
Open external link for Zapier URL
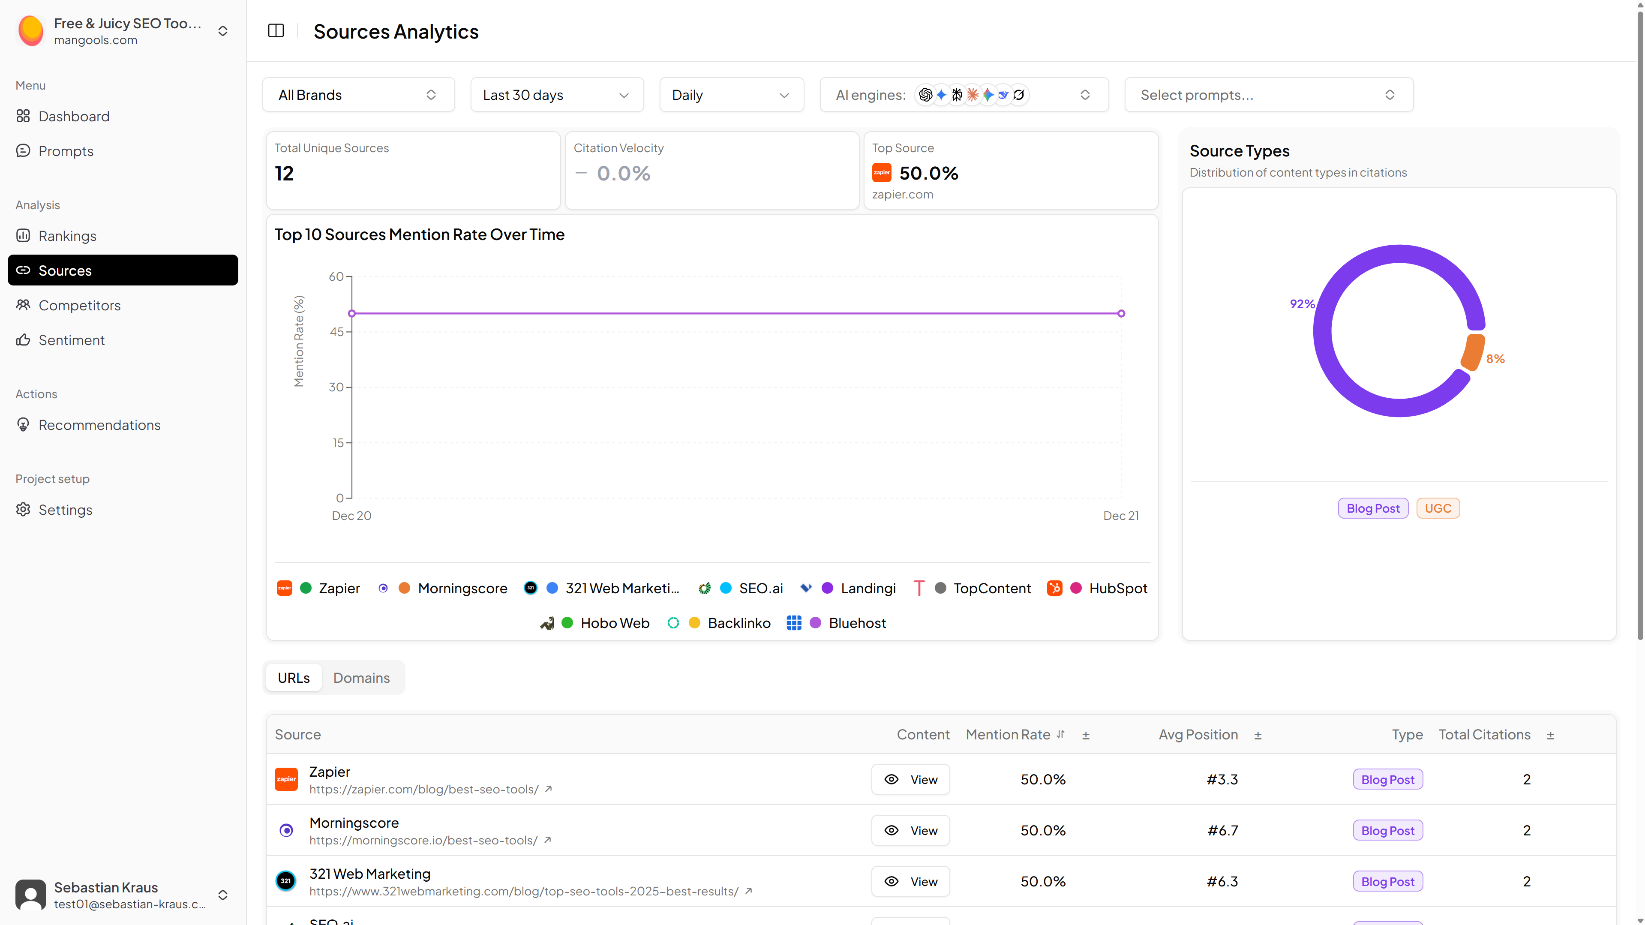[549, 789]
